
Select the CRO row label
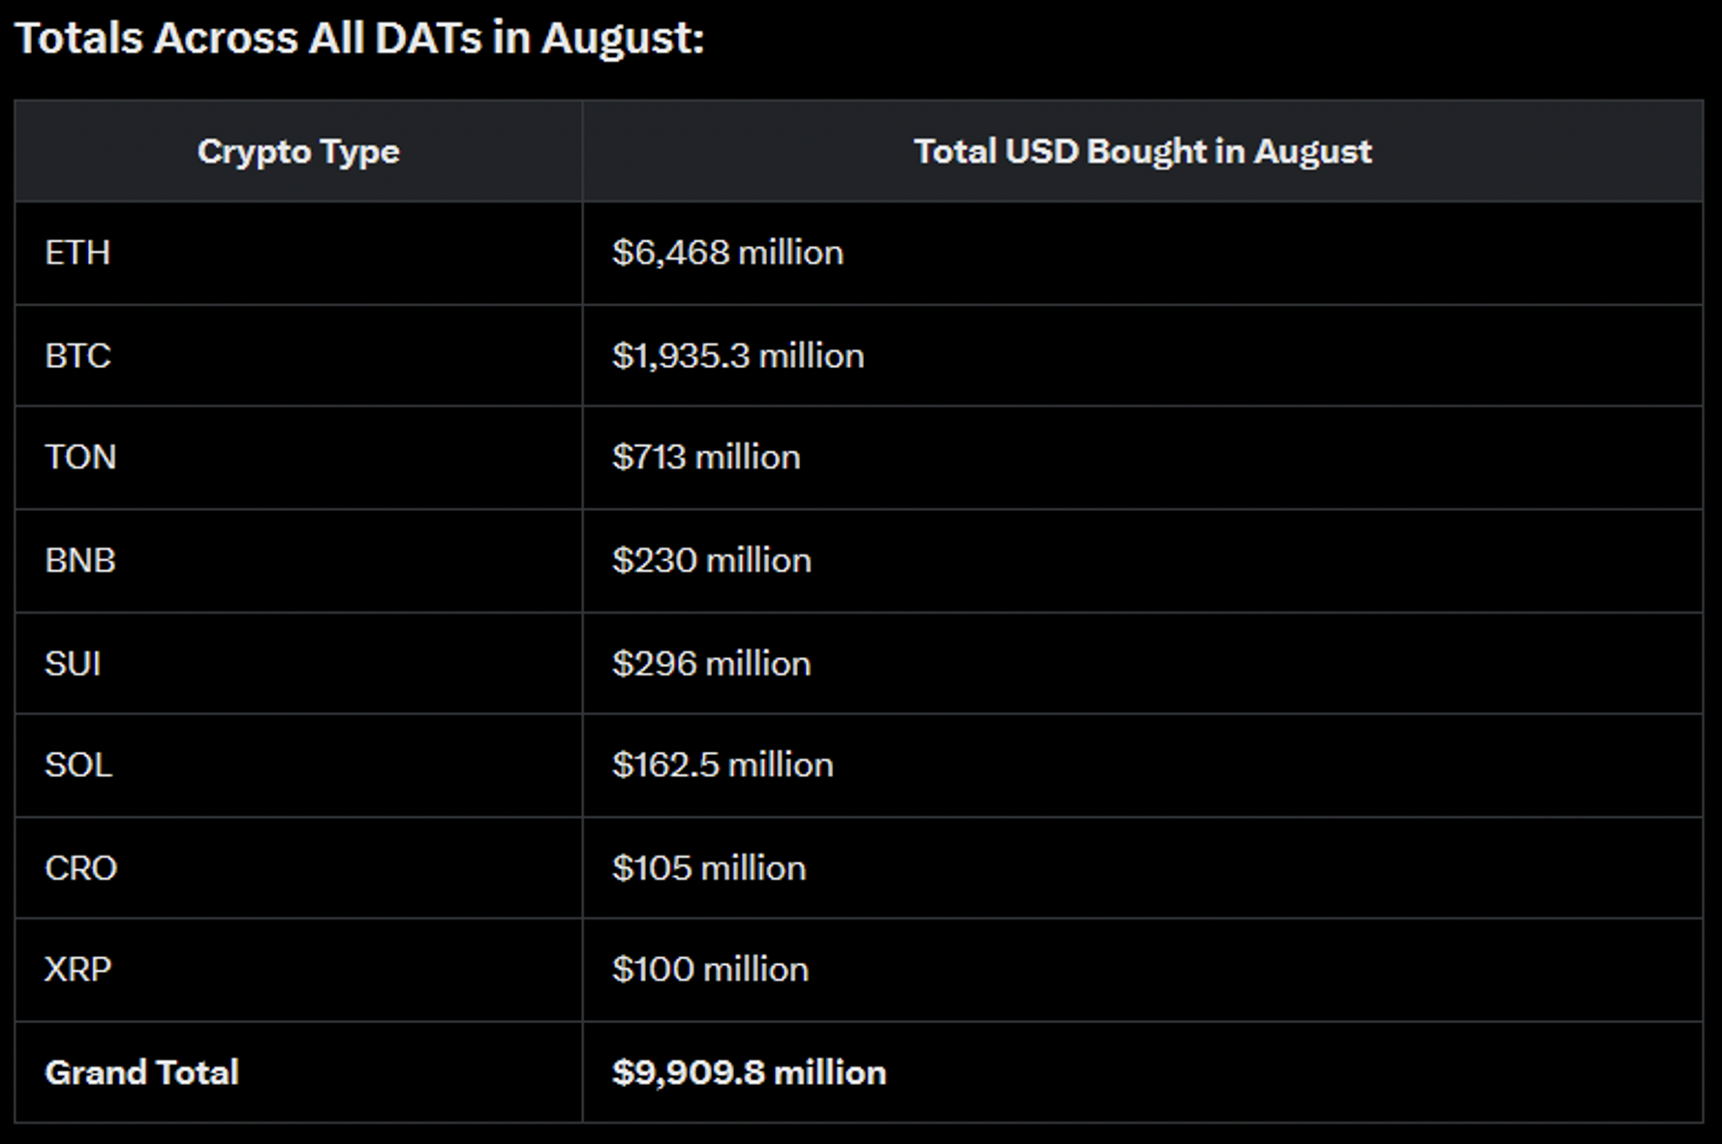(x=80, y=868)
